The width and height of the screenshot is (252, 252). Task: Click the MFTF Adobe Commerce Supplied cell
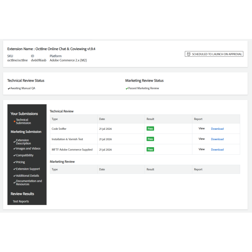point(74,149)
